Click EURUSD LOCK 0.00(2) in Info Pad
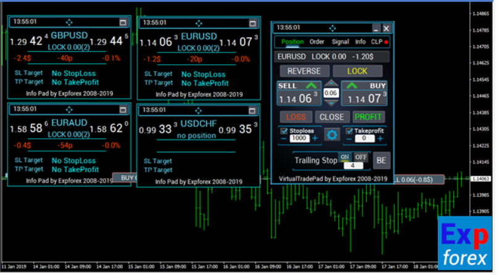The image size is (499, 275). (198, 48)
